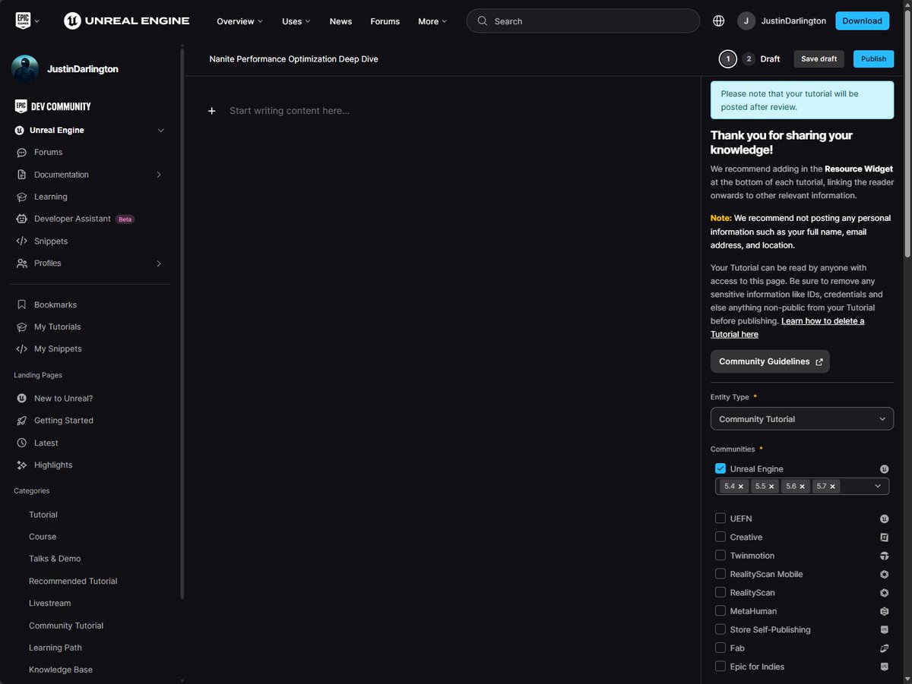Image resolution: width=912 pixels, height=684 pixels.
Task: Check the Fab community checkbox
Action: click(720, 648)
